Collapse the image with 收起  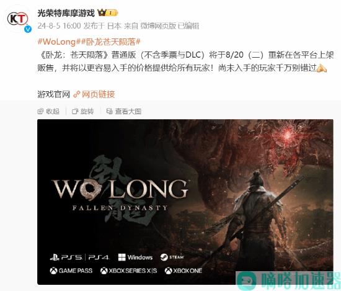48,112
